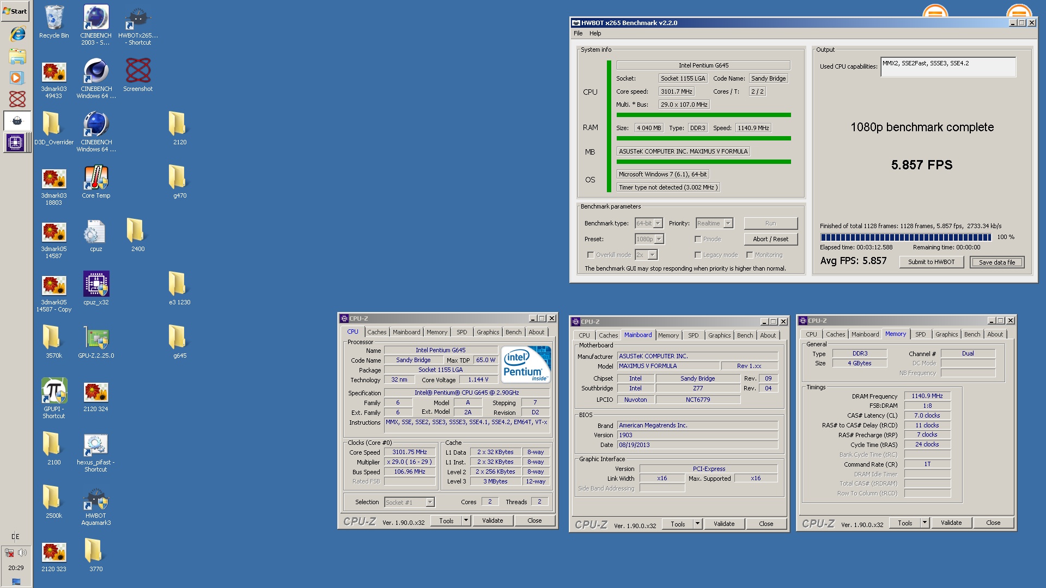1046x588 pixels.
Task: Open the g645 folder
Action: pos(180,342)
